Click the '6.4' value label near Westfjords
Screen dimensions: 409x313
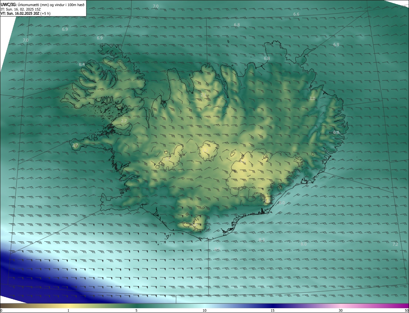coord(82,65)
